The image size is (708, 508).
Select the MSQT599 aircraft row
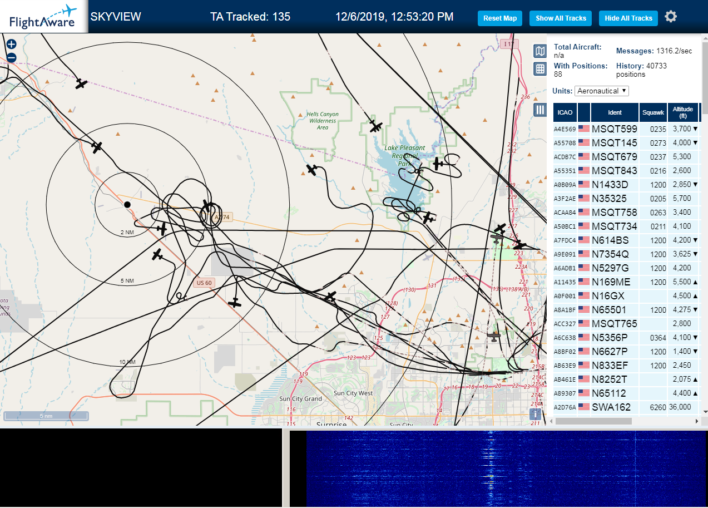point(626,129)
